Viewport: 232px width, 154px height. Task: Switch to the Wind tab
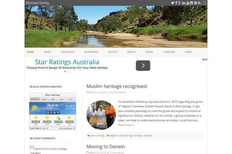[44, 99]
